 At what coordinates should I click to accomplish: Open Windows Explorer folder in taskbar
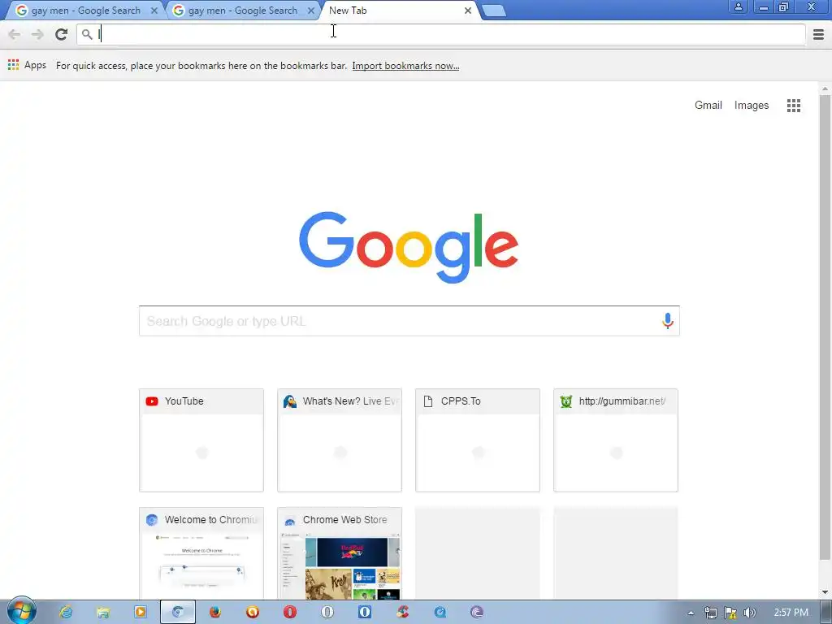pos(103,612)
